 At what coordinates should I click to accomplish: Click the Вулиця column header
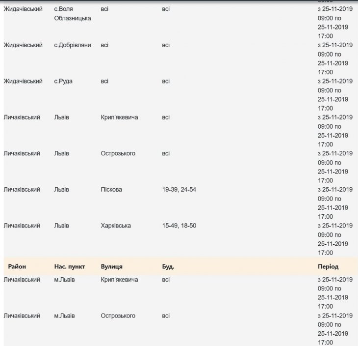pos(111,266)
